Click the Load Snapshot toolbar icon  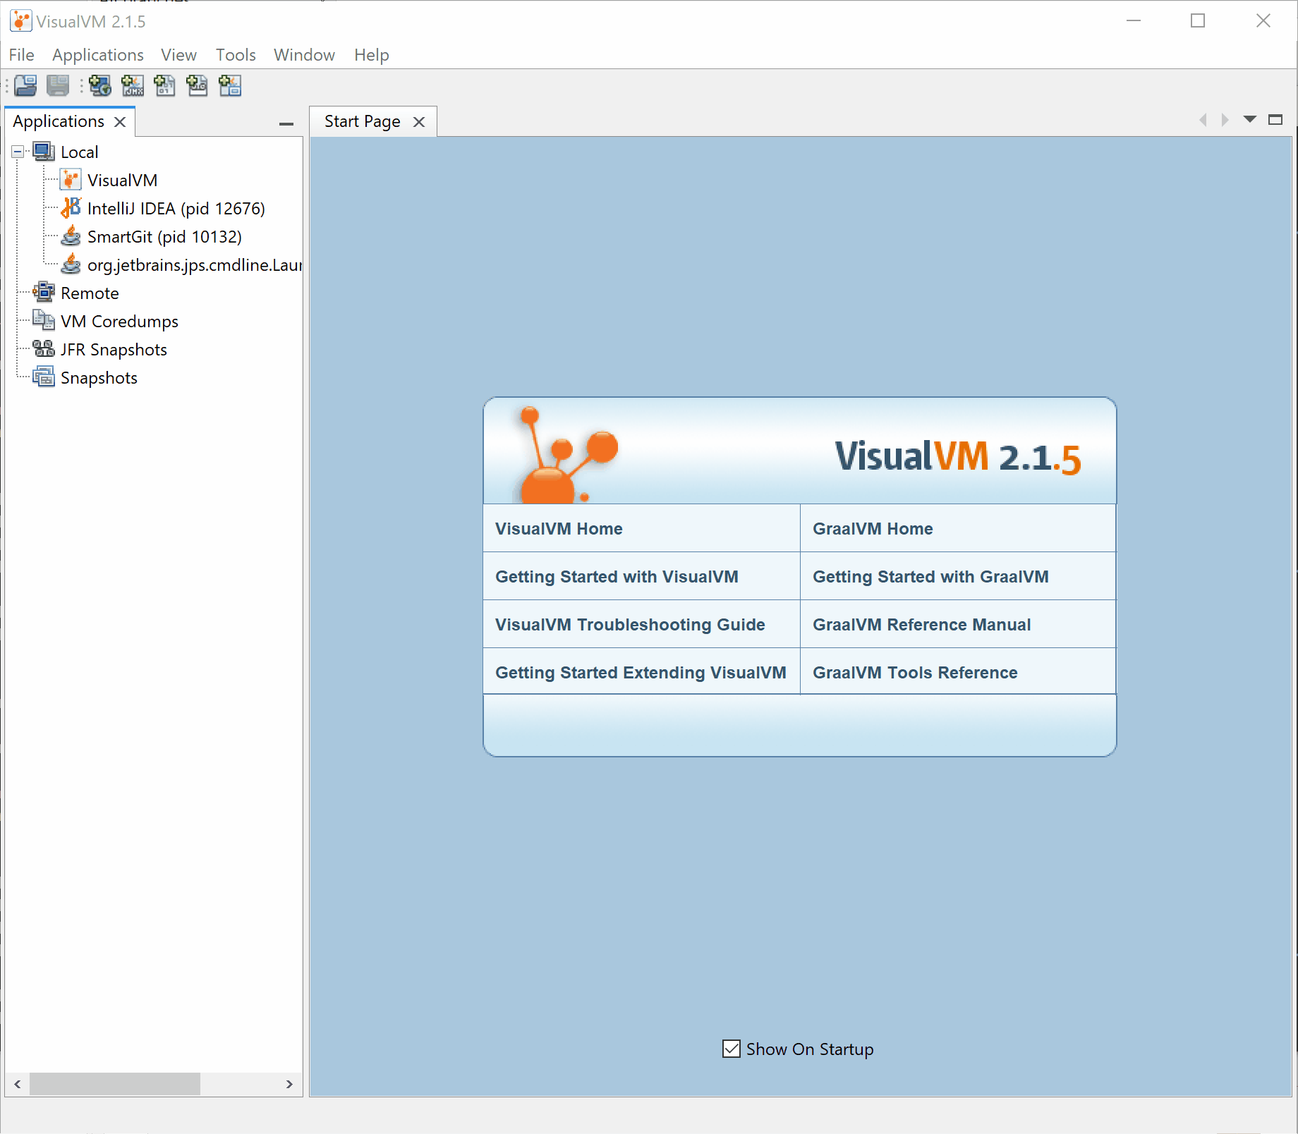25,86
